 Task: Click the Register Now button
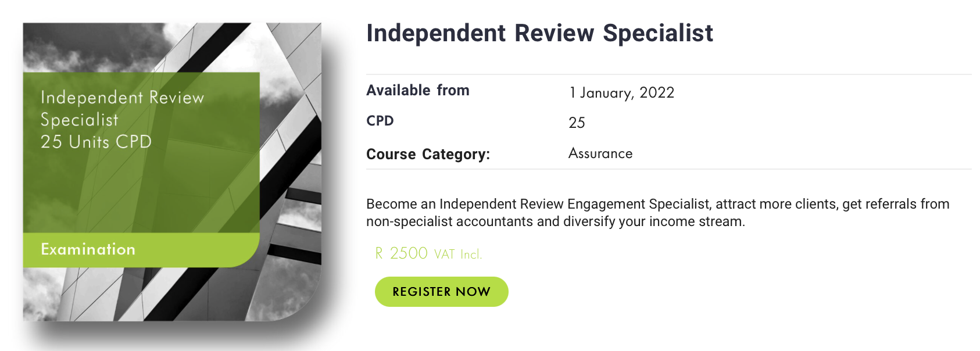(441, 292)
